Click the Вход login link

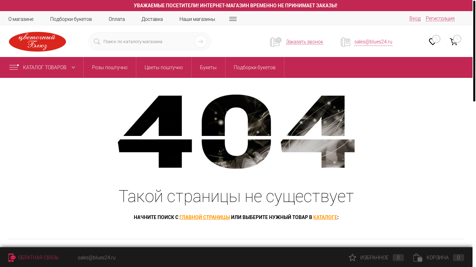415,18
